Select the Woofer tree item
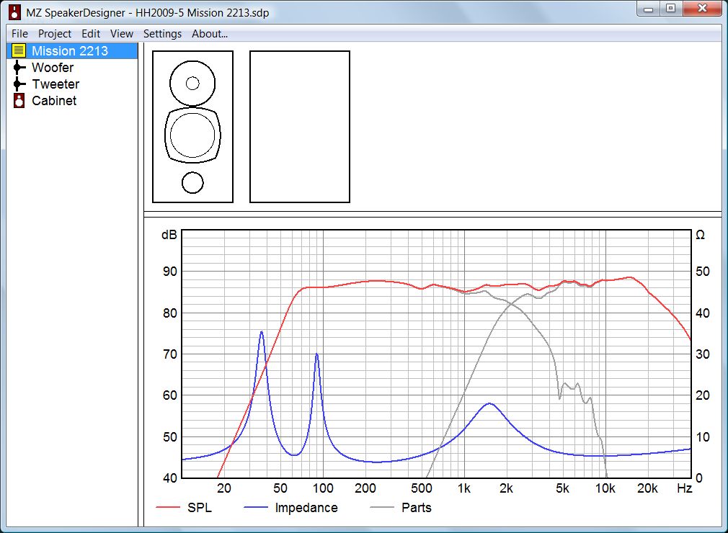The width and height of the screenshot is (728, 533). pyautogui.click(x=53, y=67)
